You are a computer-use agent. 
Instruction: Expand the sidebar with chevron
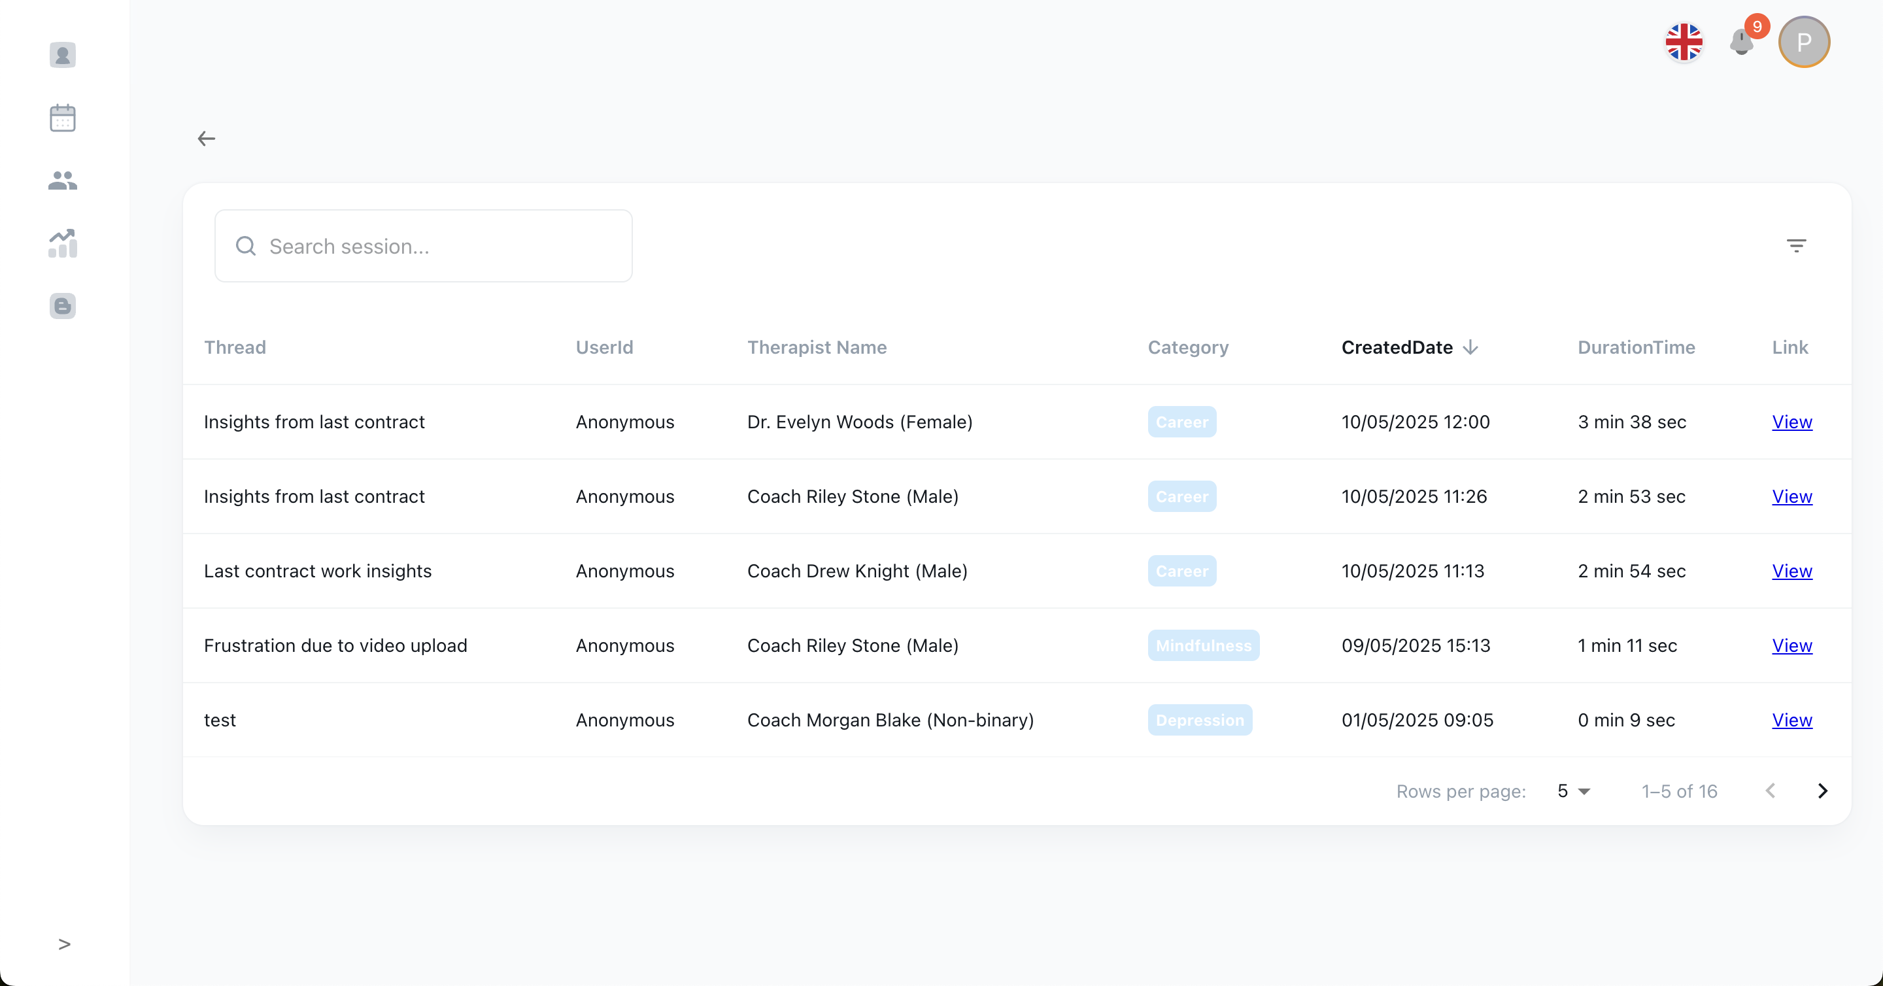pyautogui.click(x=64, y=944)
